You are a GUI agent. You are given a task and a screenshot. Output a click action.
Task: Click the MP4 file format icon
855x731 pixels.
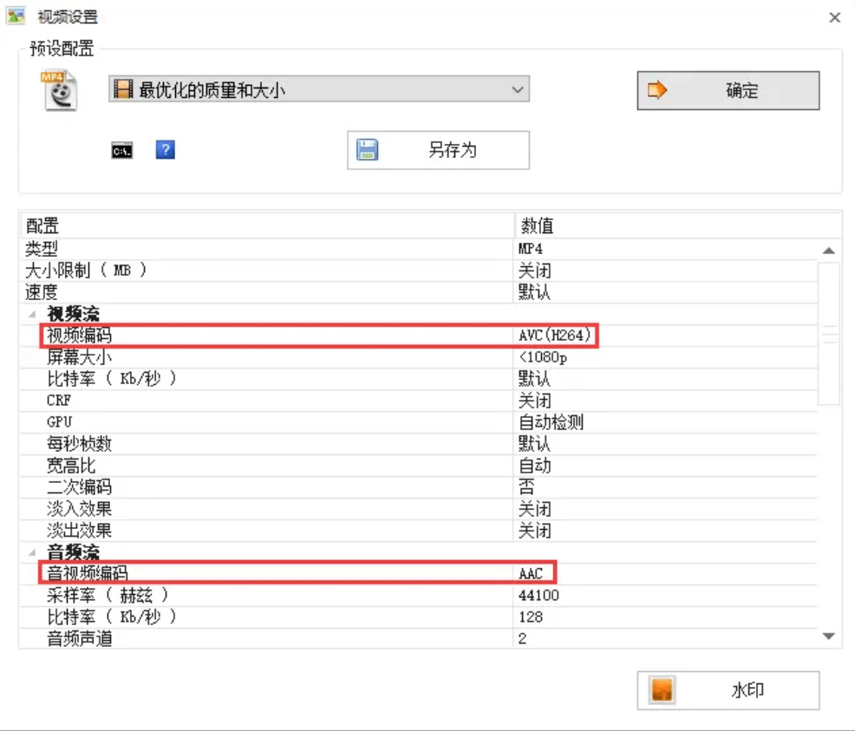tap(60, 90)
